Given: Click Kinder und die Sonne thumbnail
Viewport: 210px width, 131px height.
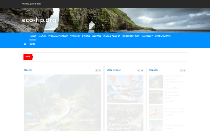Looking at the screenshot, I should [x=156, y=125].
